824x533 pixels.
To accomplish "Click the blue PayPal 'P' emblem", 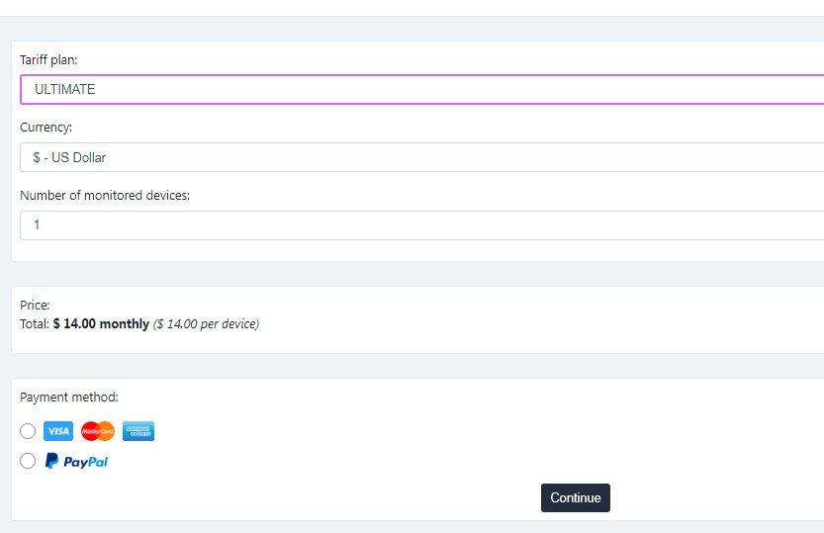I will point(51,461).
